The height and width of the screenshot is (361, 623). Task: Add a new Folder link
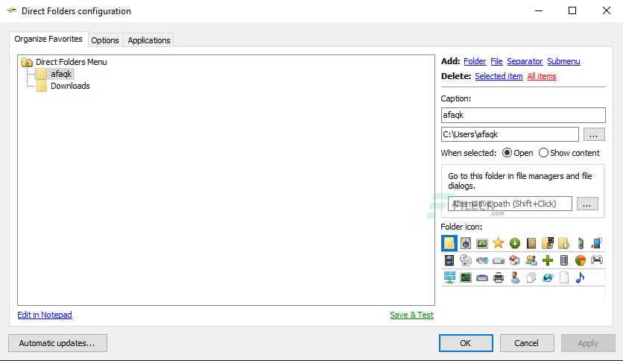point(475,61)
